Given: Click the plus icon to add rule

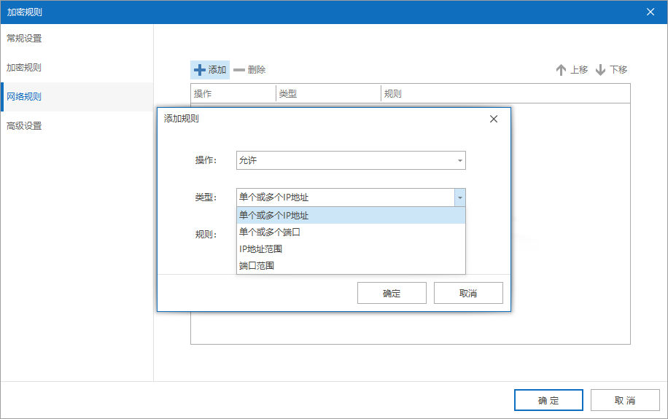Looking at the screenshot, I should point(200,70).
